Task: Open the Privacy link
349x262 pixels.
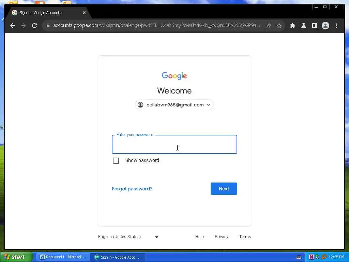Action: (x=222, y=237)
